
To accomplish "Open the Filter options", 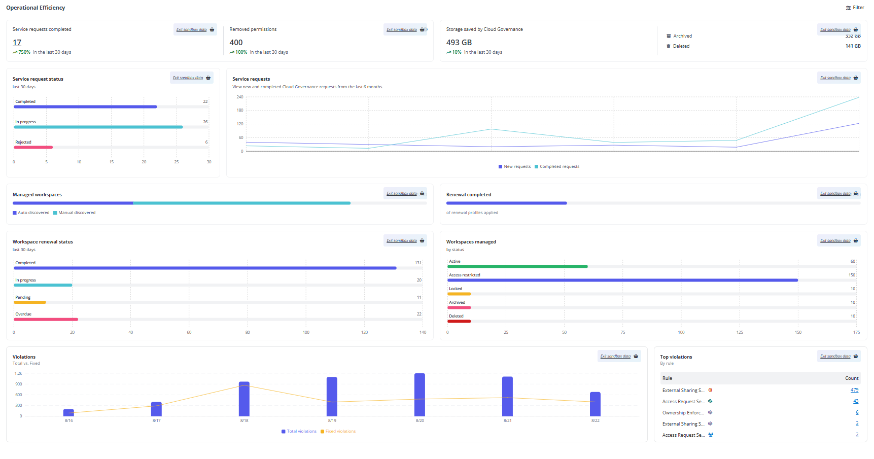I will [855, 8].
